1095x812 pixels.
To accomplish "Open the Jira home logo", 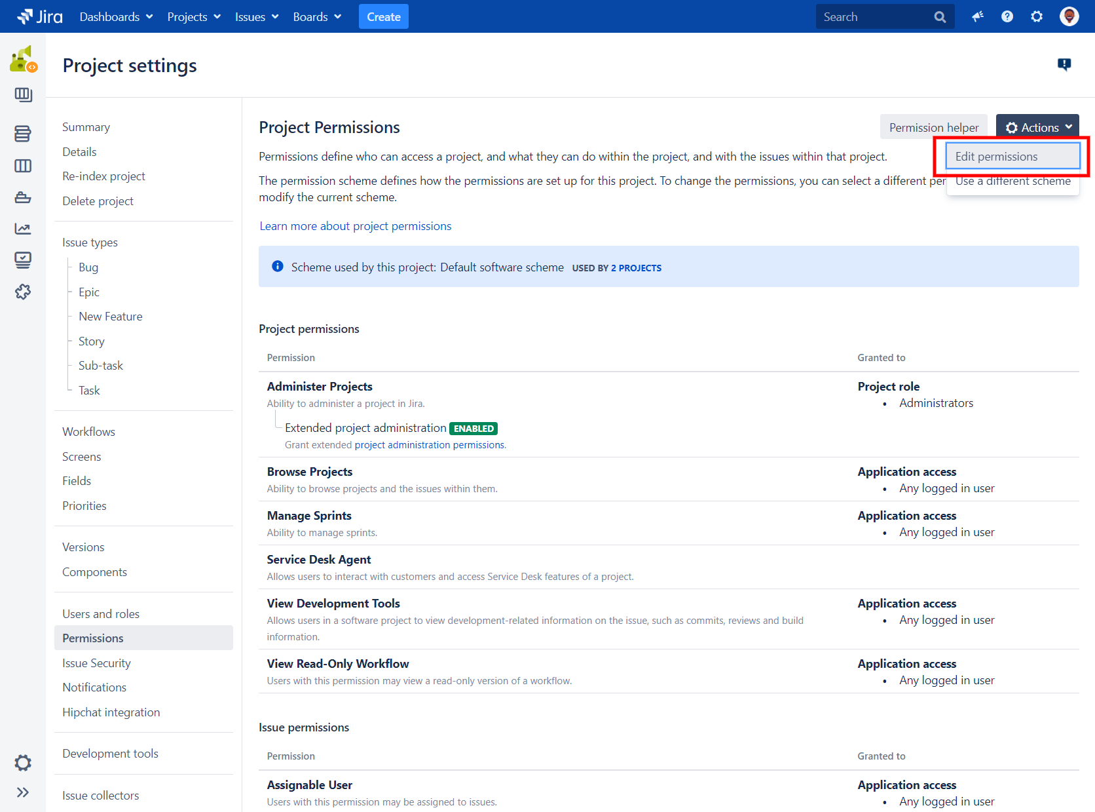I will click(x=39, y=16).
